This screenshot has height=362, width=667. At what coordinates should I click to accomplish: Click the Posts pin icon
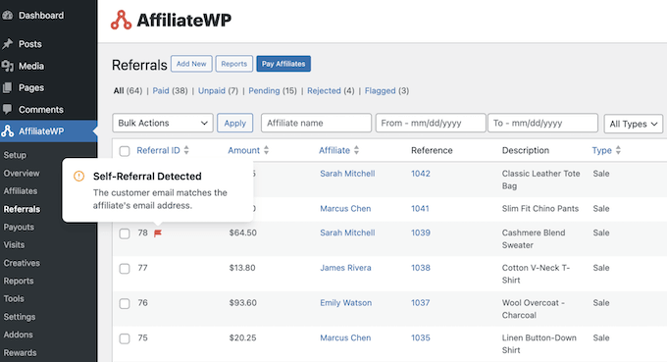pyautogui.click(x=7, y=44)
